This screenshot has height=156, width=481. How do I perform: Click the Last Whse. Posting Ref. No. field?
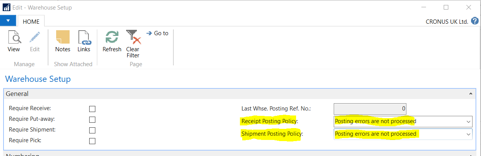pos(370,109)
